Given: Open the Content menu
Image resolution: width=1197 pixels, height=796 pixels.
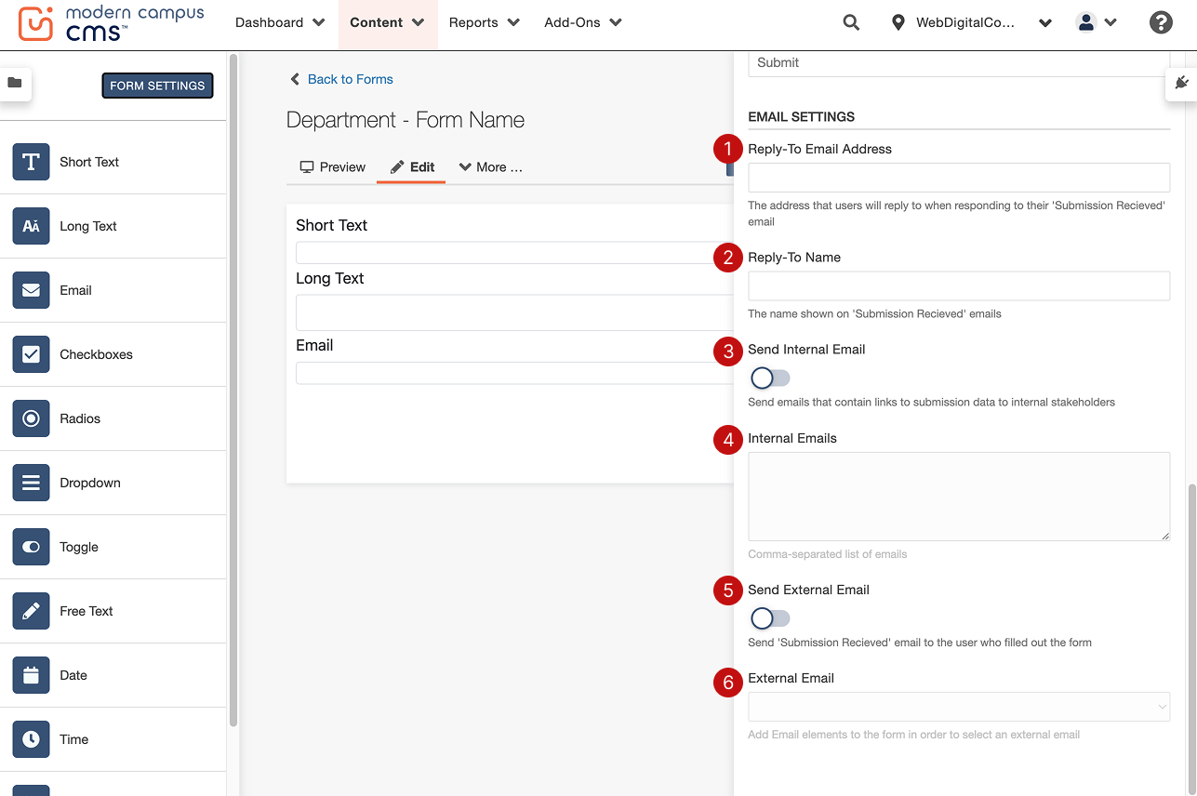Looking at the screenshot, I should coord(387,22).
